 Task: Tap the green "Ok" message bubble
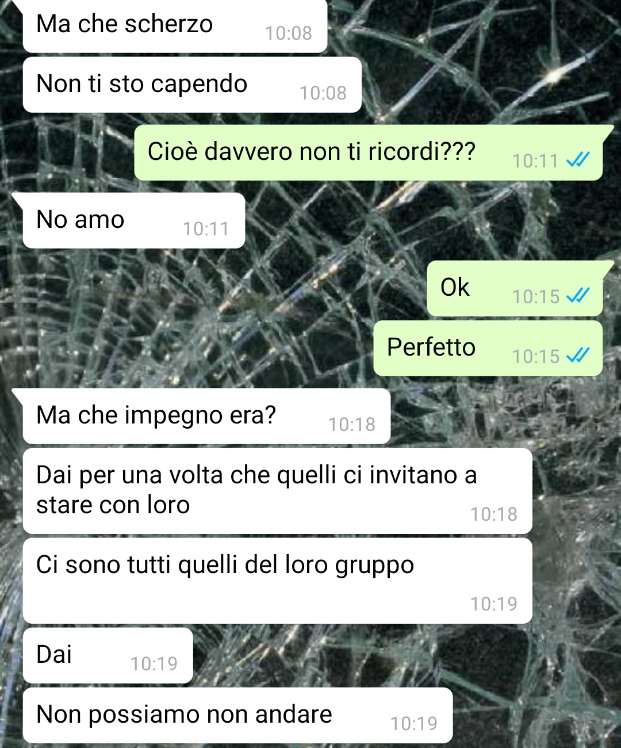(515, 288)
